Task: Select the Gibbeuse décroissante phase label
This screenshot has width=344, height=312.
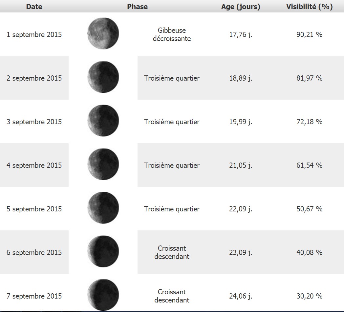Action: 172,34
